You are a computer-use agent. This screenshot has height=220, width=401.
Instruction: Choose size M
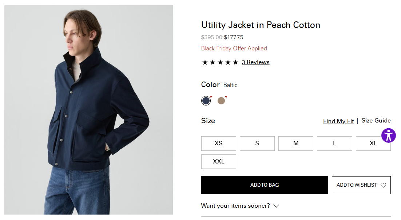coord(295,143)
